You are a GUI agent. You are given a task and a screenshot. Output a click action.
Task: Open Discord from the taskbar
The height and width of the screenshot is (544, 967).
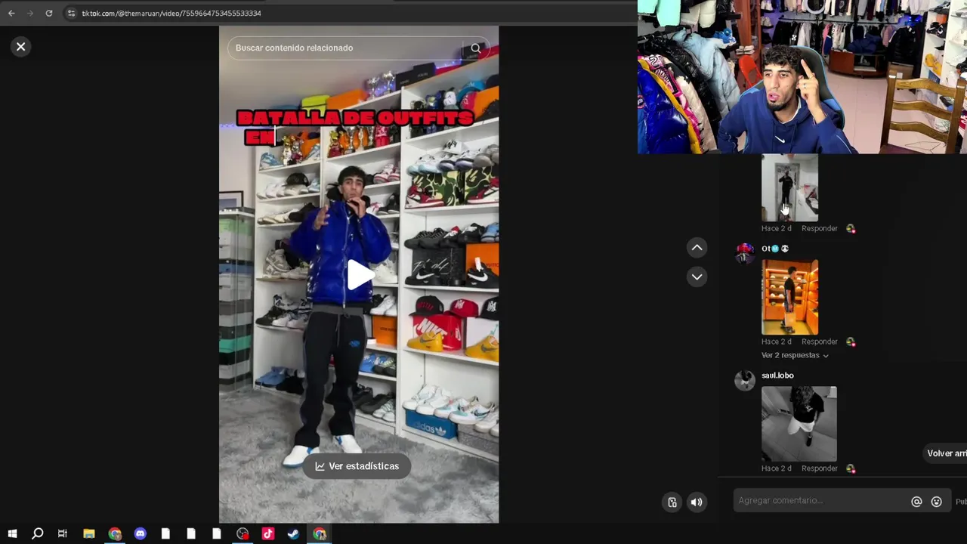tap(140, 533)
